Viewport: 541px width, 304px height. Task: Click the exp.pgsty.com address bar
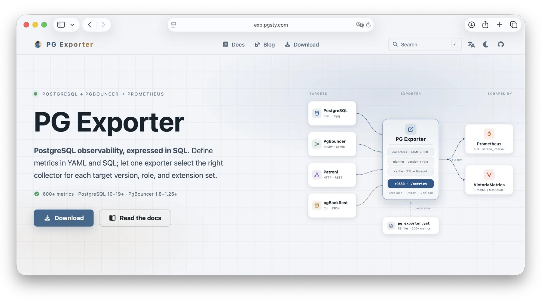coord(270,25)
